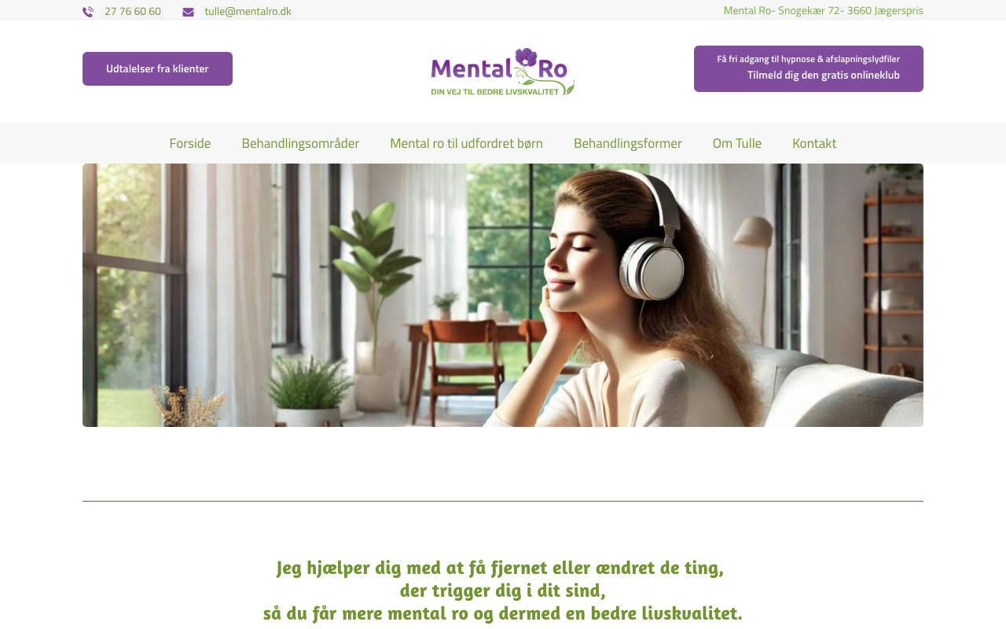Open Udtalelser fra klienter button
The width and height of the screenshot is (1006, 629).
click(157, 68)
